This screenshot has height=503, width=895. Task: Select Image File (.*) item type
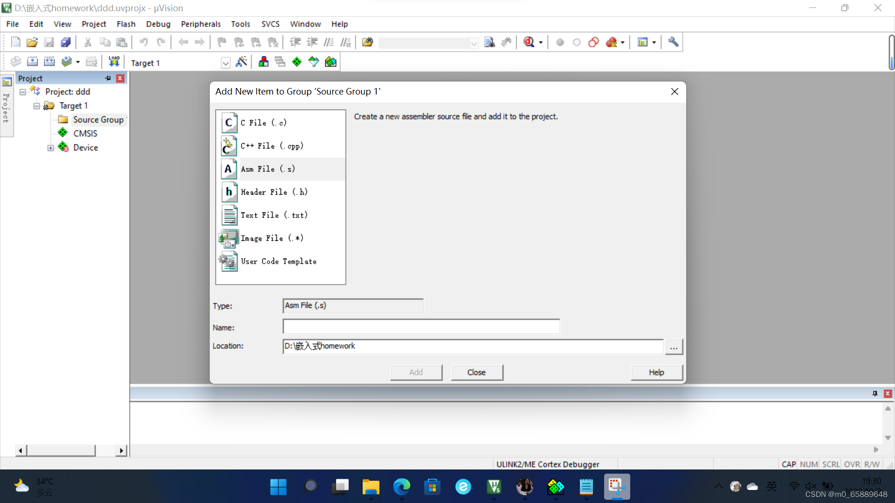click(282, 238)
